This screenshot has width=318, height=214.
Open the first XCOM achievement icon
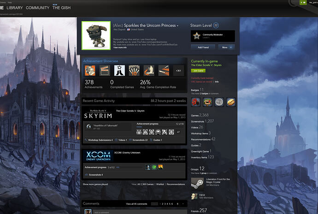click(x=148, y=167)
